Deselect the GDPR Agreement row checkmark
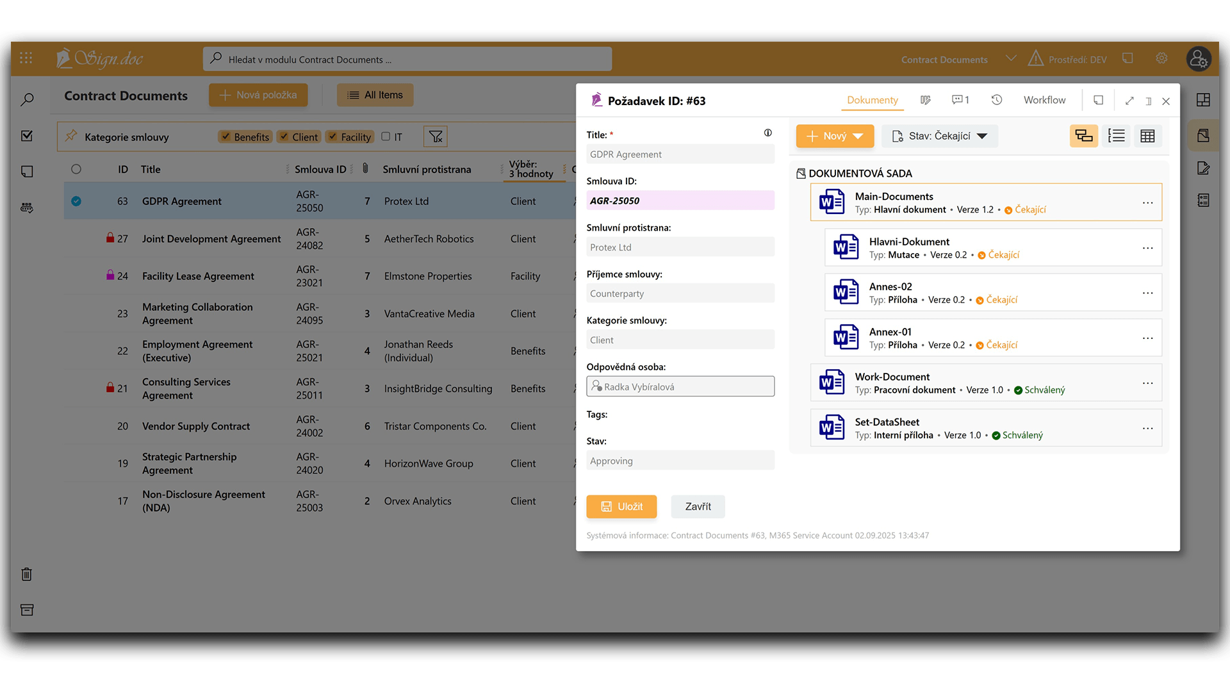1230x692 pixels. point(76,201)
